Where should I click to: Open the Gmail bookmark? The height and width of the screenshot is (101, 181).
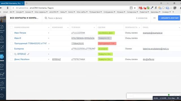[5, 12]
